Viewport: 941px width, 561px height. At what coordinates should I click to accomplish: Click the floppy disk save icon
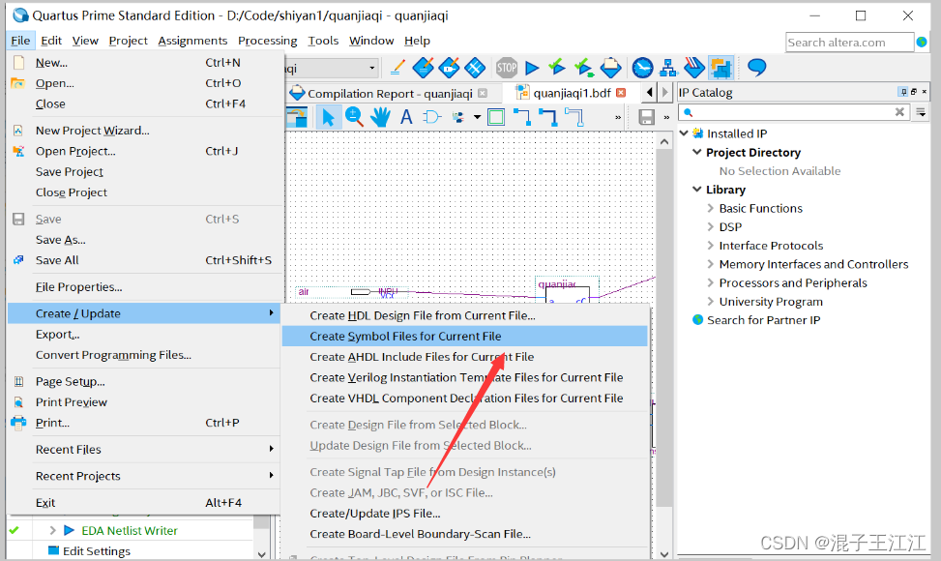pyautogui.click(x=646, y=117)
